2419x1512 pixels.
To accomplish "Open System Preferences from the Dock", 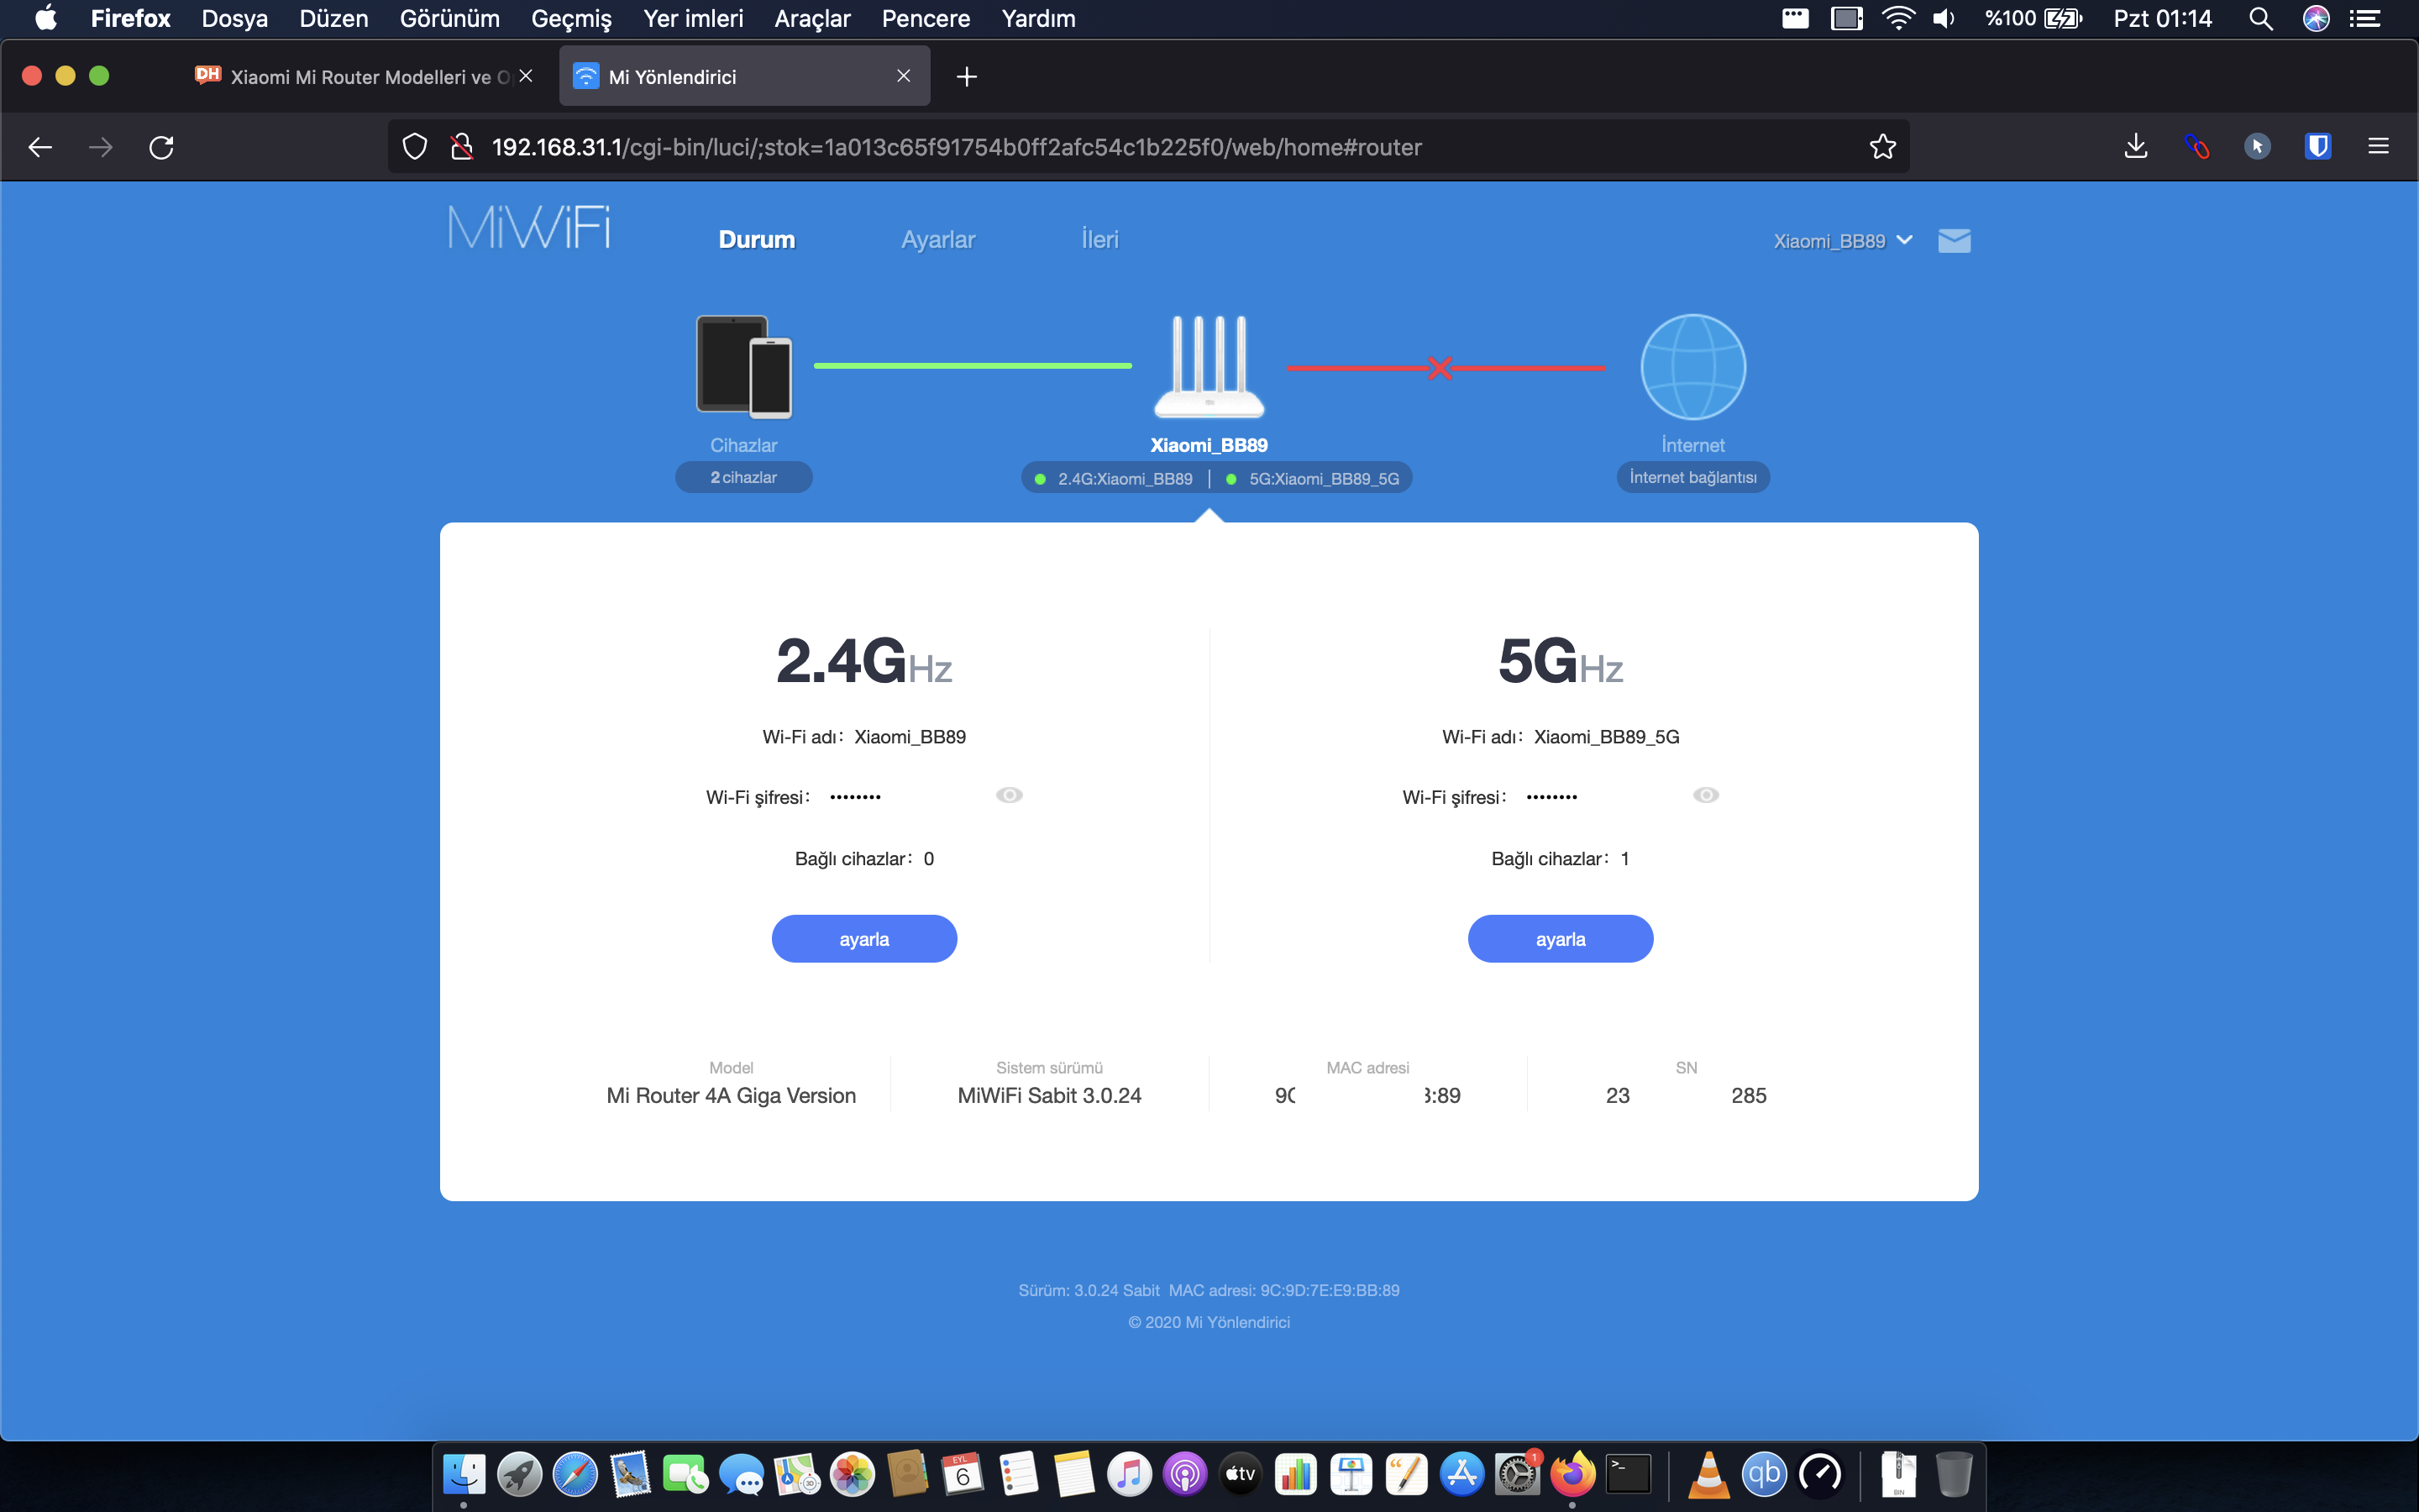I will click(x=1518, y=1474).
